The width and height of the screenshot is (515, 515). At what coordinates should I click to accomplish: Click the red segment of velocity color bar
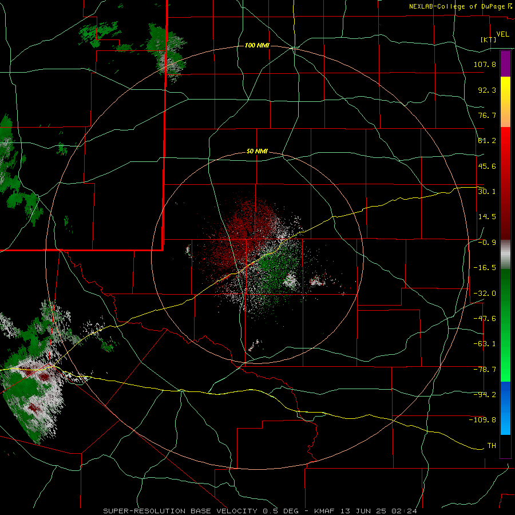point(505,183)
